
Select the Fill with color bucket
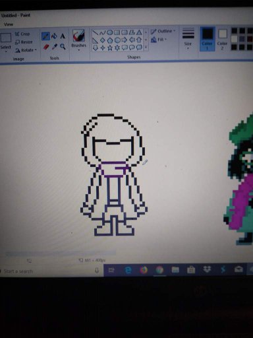(54, 36)
